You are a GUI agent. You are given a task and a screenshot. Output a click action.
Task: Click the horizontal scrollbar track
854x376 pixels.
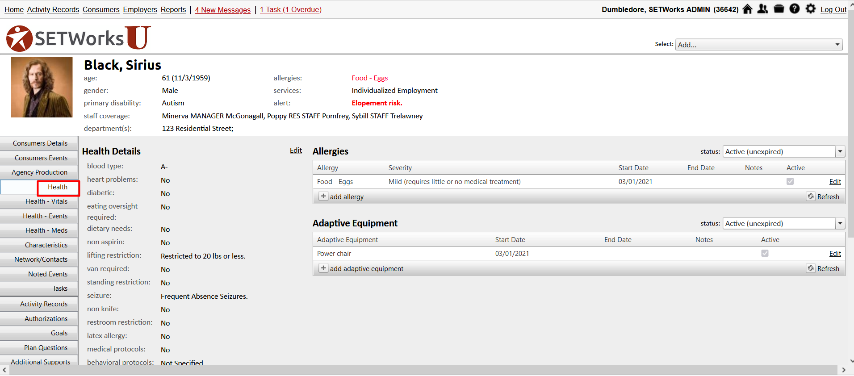click(x=423, y=370)
